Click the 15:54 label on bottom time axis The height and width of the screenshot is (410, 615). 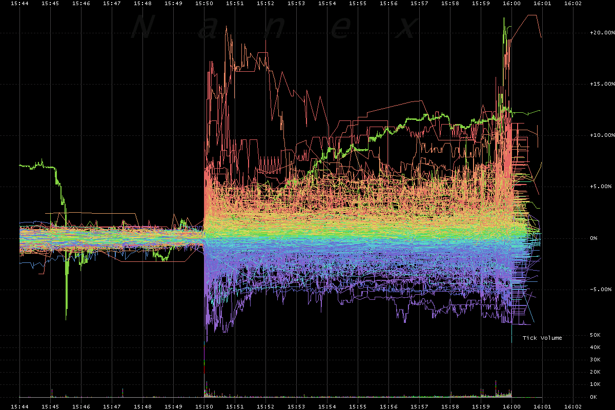pos(327,406)
